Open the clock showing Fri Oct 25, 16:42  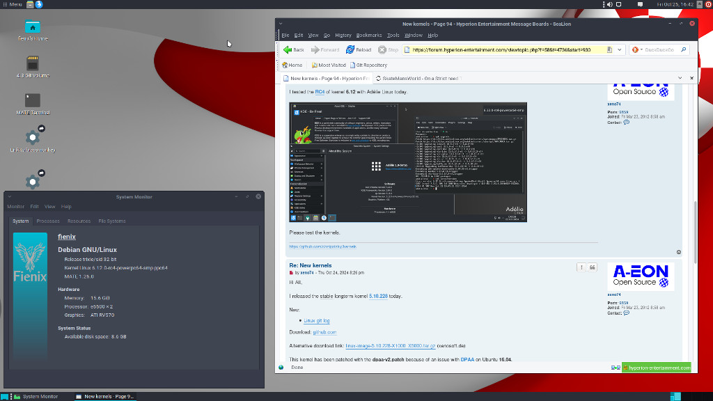[x=675, y=4]
